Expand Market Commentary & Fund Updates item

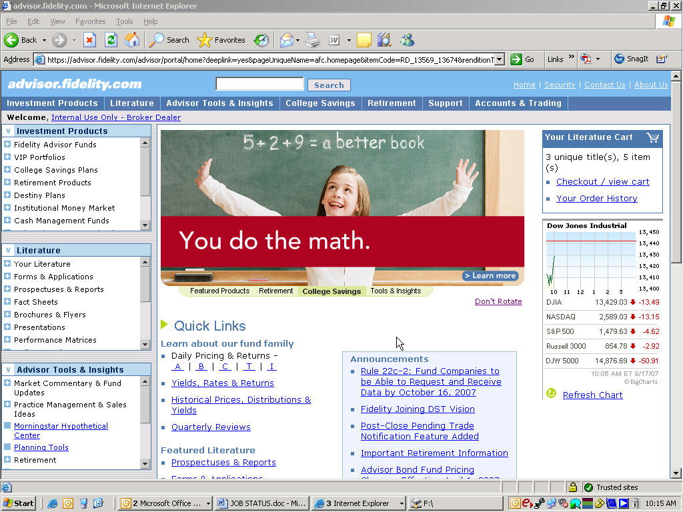coord(7,383)
